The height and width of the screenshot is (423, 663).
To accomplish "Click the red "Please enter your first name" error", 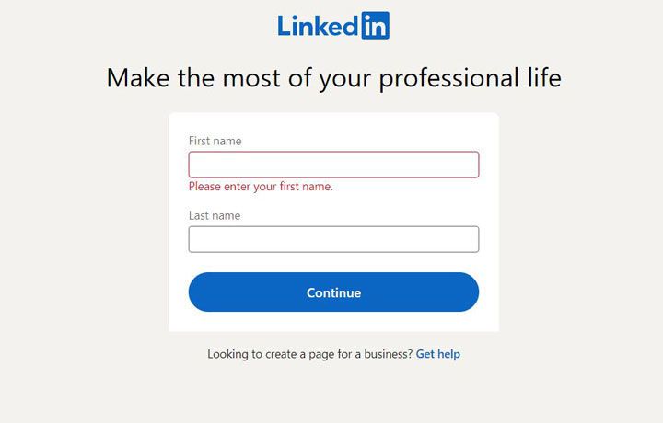I will 261,187.
